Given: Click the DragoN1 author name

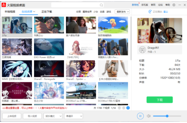Looking at the screenshot, I should [x=153, y=48].
